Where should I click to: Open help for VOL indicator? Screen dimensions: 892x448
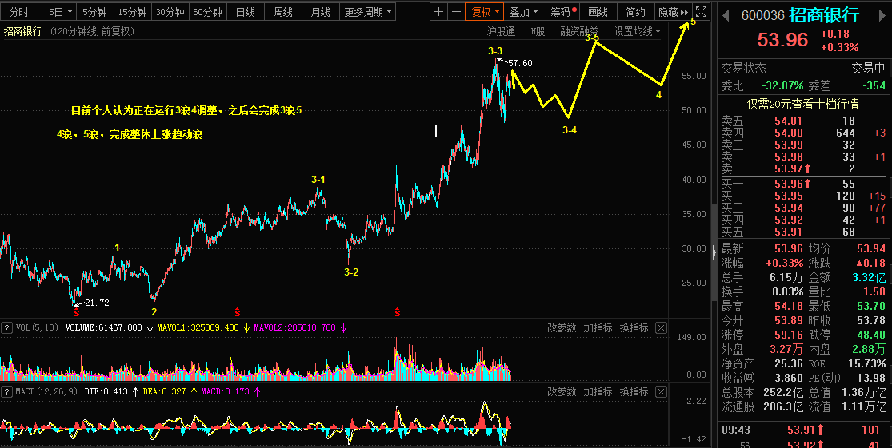coord(7,327)
